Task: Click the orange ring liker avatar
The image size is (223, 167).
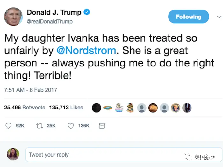Action: [107, 108]
